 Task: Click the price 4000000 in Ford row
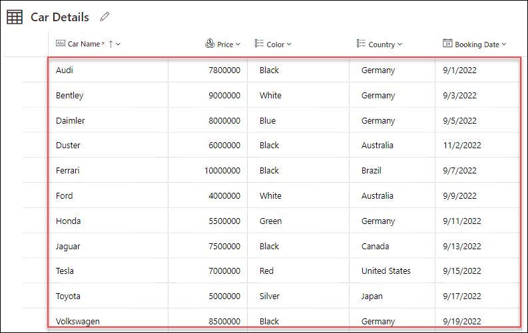tap(224, 195)
